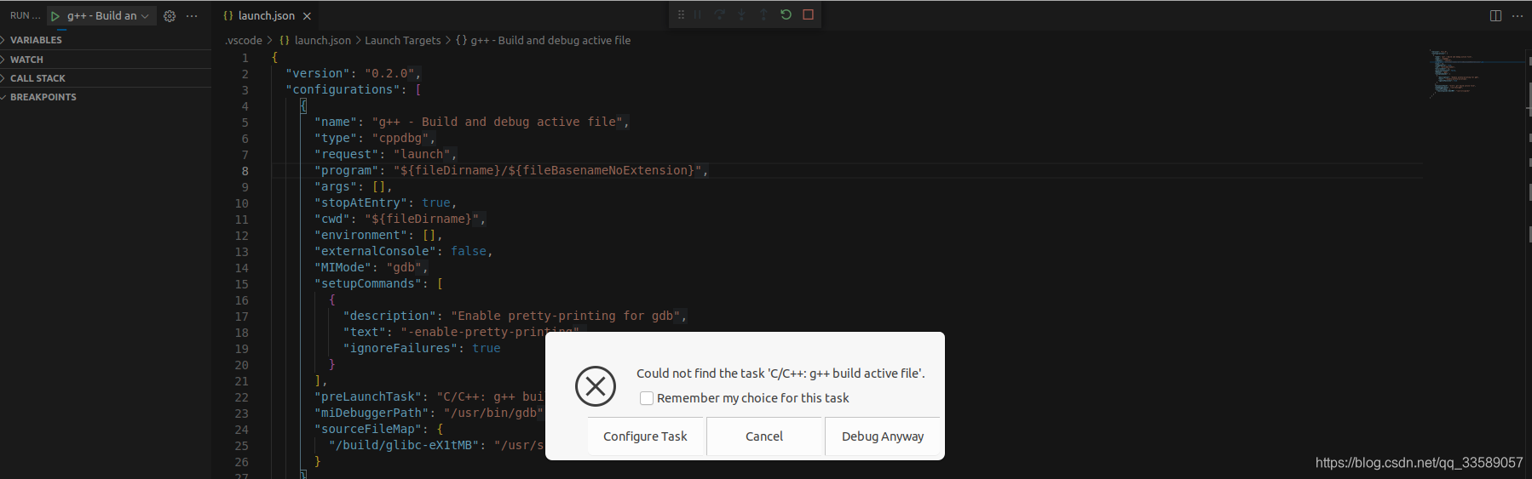
Task: Click the "sourceFileMap" key on line 24
Action: click(x=368, y=429)
